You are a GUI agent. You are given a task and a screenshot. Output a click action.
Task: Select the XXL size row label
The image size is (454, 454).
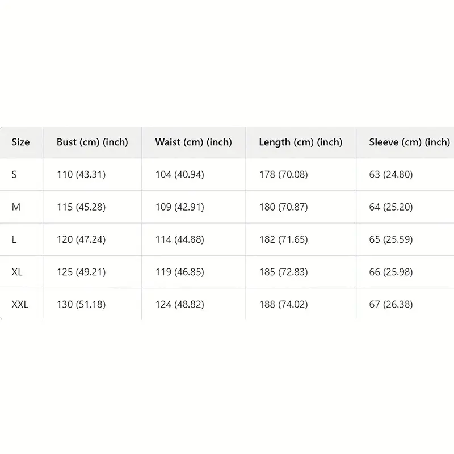click(x=20, y=304)
